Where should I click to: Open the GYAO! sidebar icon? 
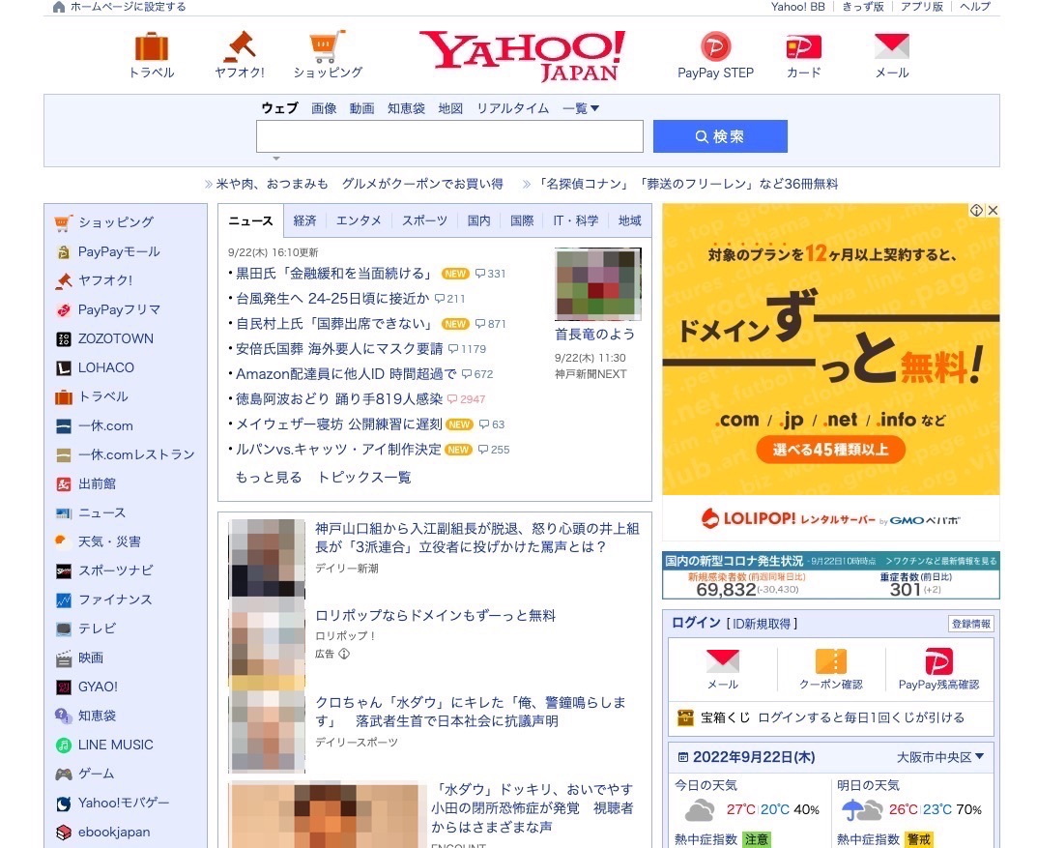pos(64,687)
